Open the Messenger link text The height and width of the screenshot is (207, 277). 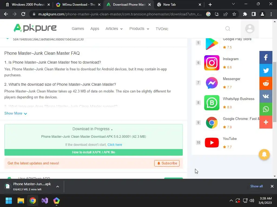point(232,79)
